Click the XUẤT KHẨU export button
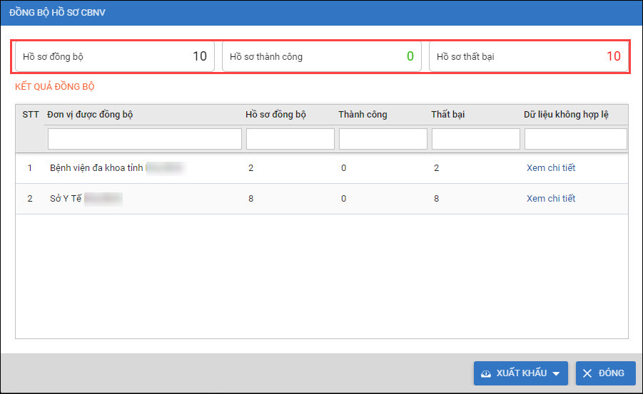The width and height of the screenshot is (643, 394). (520, 373)
